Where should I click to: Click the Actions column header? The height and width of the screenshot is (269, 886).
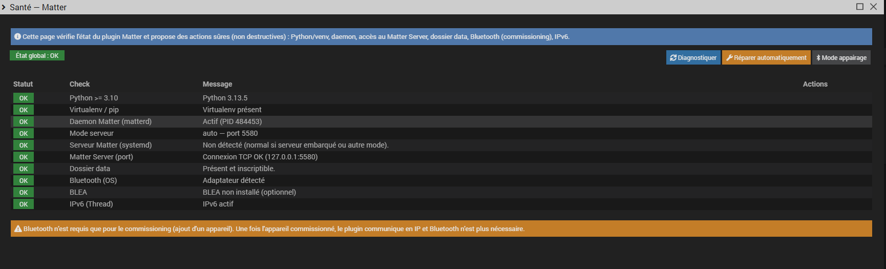tap(815, 84)
